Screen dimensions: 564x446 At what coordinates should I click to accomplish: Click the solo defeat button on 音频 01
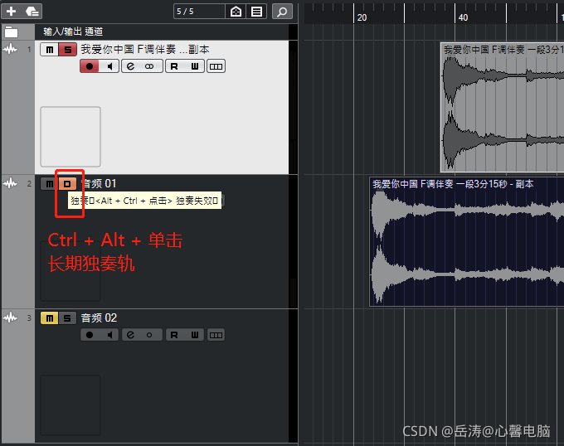pyautogui.click(x=67, y=184)
